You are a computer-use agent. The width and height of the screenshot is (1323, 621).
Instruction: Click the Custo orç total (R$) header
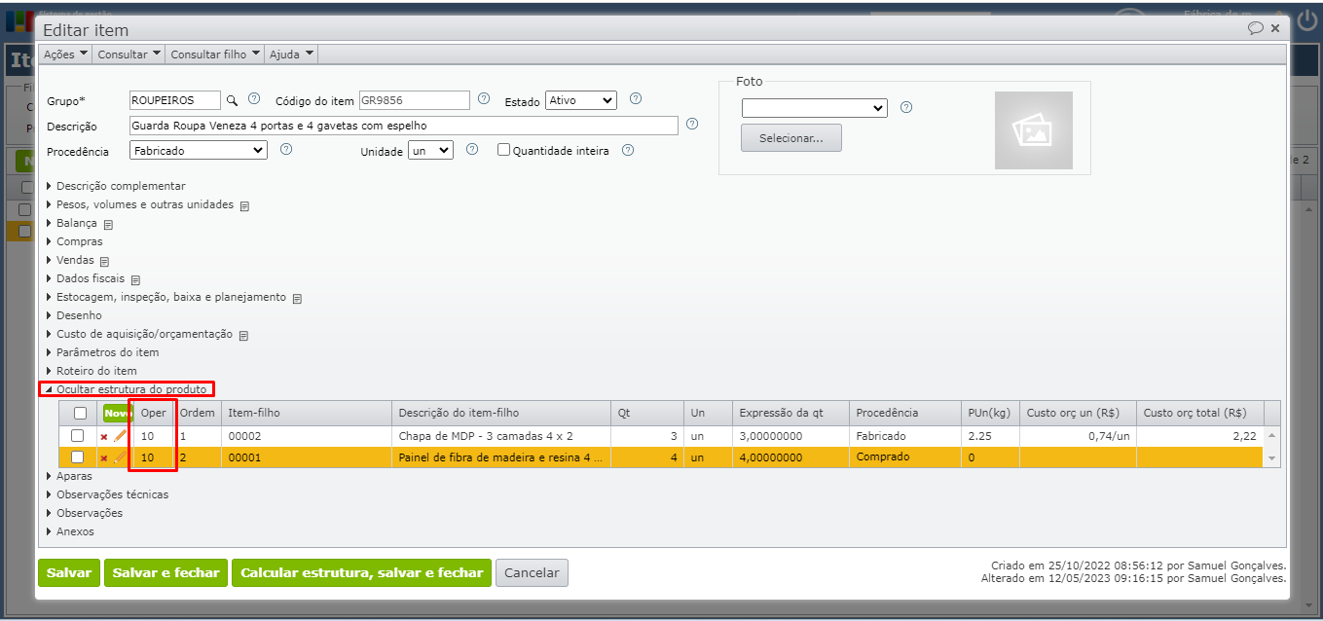[x=1199, y=413]
